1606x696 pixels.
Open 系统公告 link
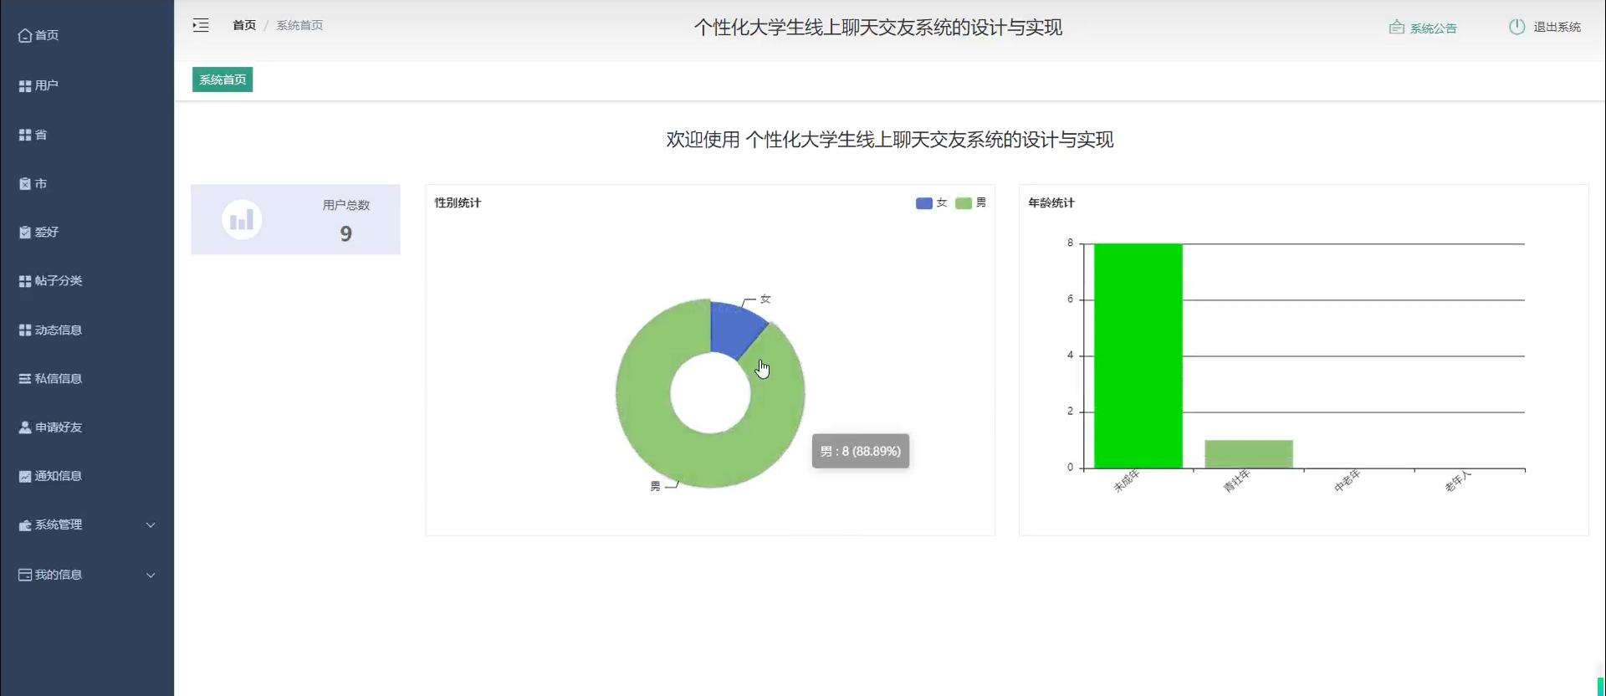pos(1433,28)
